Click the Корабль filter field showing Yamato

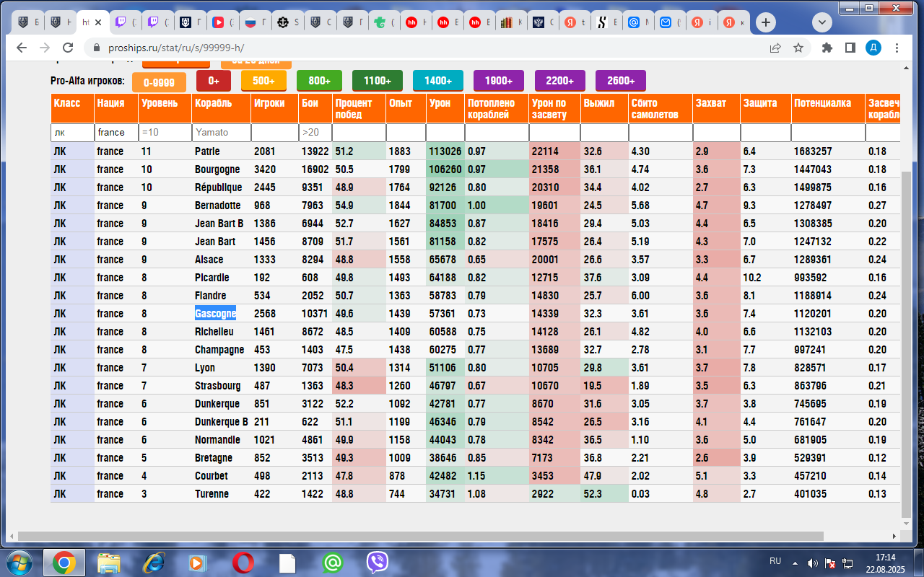point(222,132)
